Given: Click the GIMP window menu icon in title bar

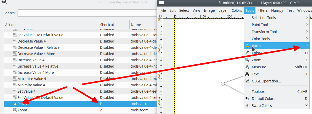Looking at the screenshot, I should [x=161, y=3].
